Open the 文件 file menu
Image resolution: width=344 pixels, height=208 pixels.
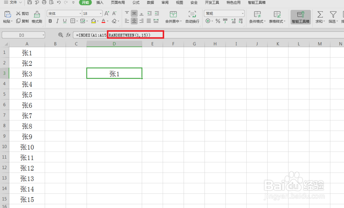[13, 2]
